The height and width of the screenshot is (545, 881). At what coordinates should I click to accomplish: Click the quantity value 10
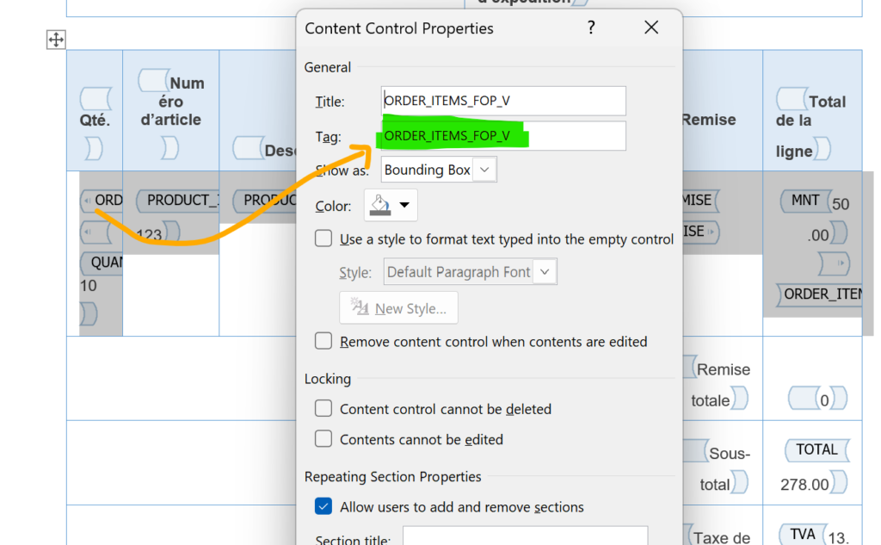pos(89,286)
